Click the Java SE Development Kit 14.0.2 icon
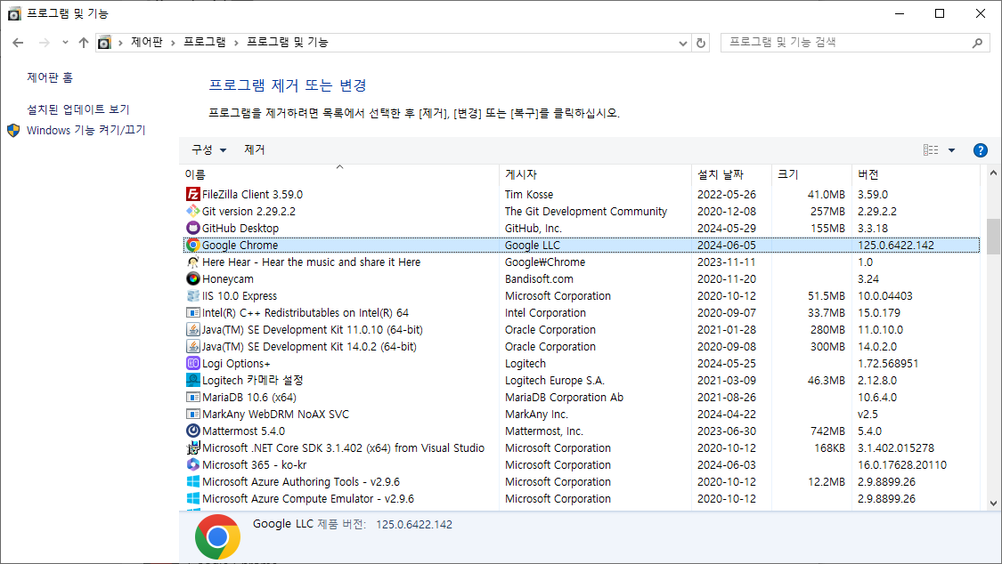The image size is (1002, 564). click(193, 346)
